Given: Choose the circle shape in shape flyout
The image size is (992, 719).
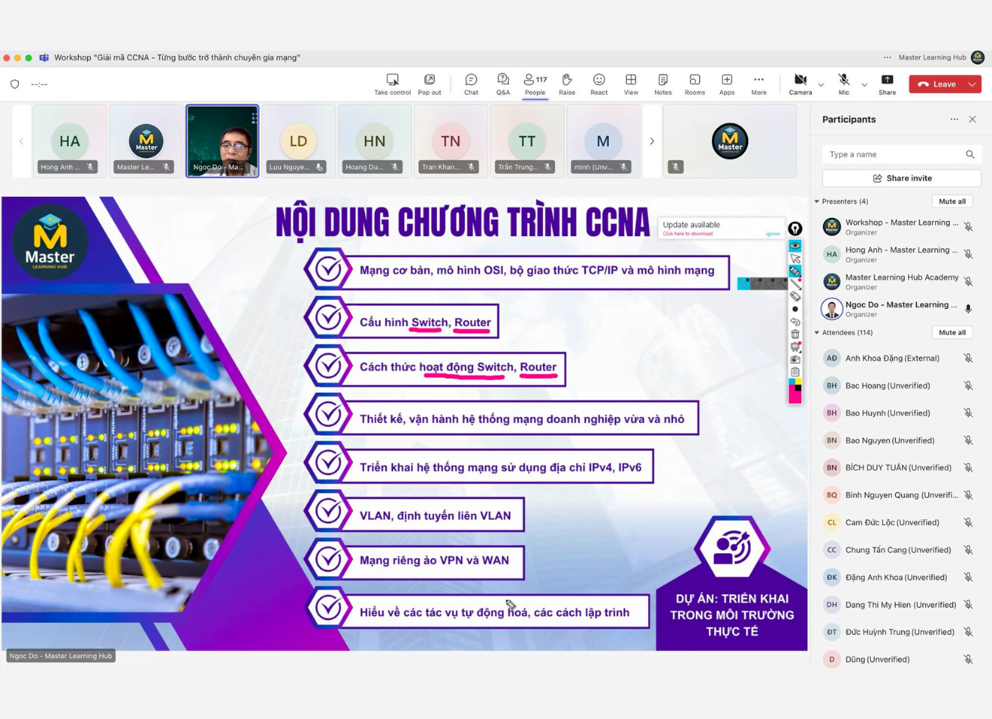Looking at the screenshot, I should coord(756,284).
